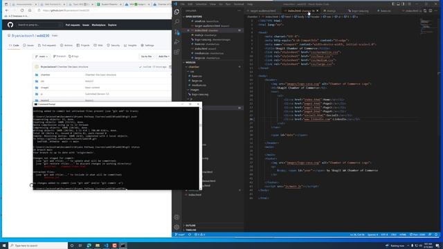Click the Windows taskbar search box
Viewport: 443px width, 249px height.
pyautogui.click(x=38, y=246)
